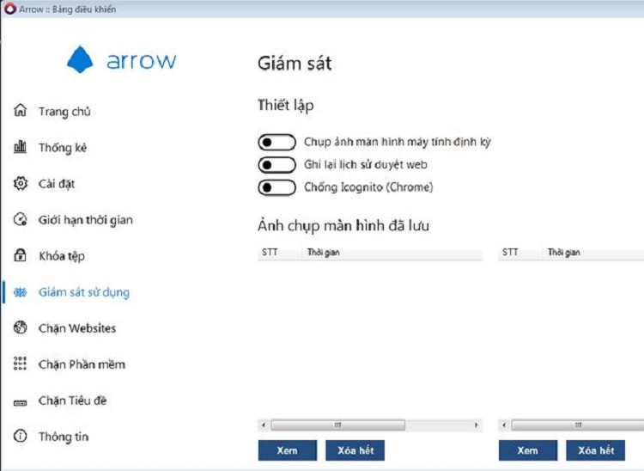Viewport: 644px width, 471px height.
Task: Click the Giới hạn thời gian clock icon
Action: (20, 219)
